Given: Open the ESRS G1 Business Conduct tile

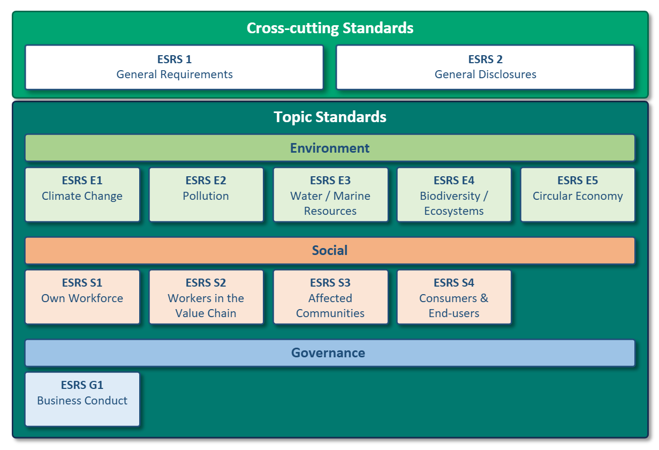Looking at the screenshot, I should tap(82, 399).
